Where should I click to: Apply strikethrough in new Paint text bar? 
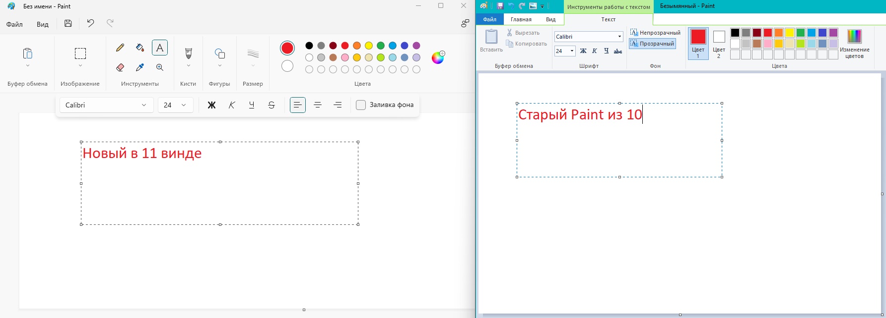[x=272, y=105]
